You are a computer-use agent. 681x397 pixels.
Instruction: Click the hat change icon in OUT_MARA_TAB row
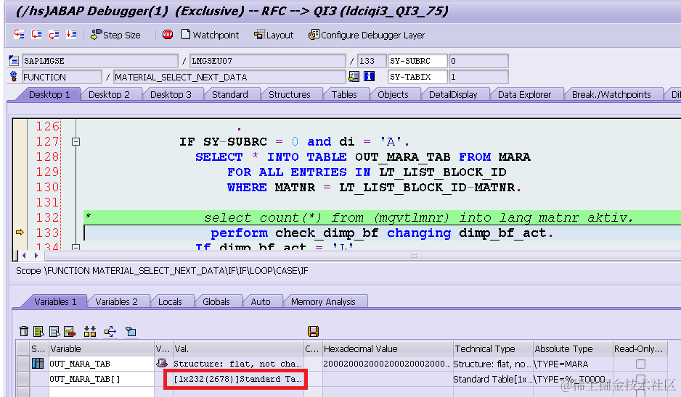(x=162, y=363)
